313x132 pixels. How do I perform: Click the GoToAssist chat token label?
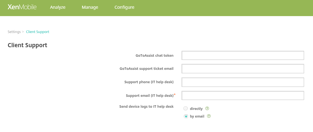click(154, 56)
